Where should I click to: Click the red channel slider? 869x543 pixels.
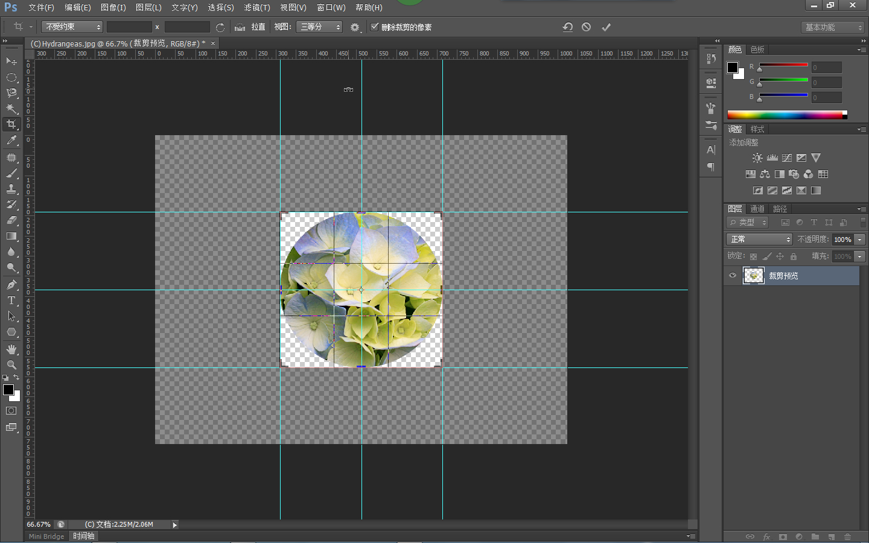[x=783, y=65]
